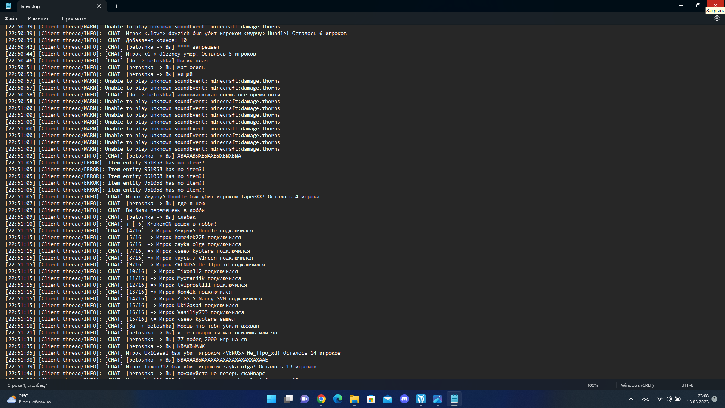Open Task View from taskbar

[x=288, y=399]
